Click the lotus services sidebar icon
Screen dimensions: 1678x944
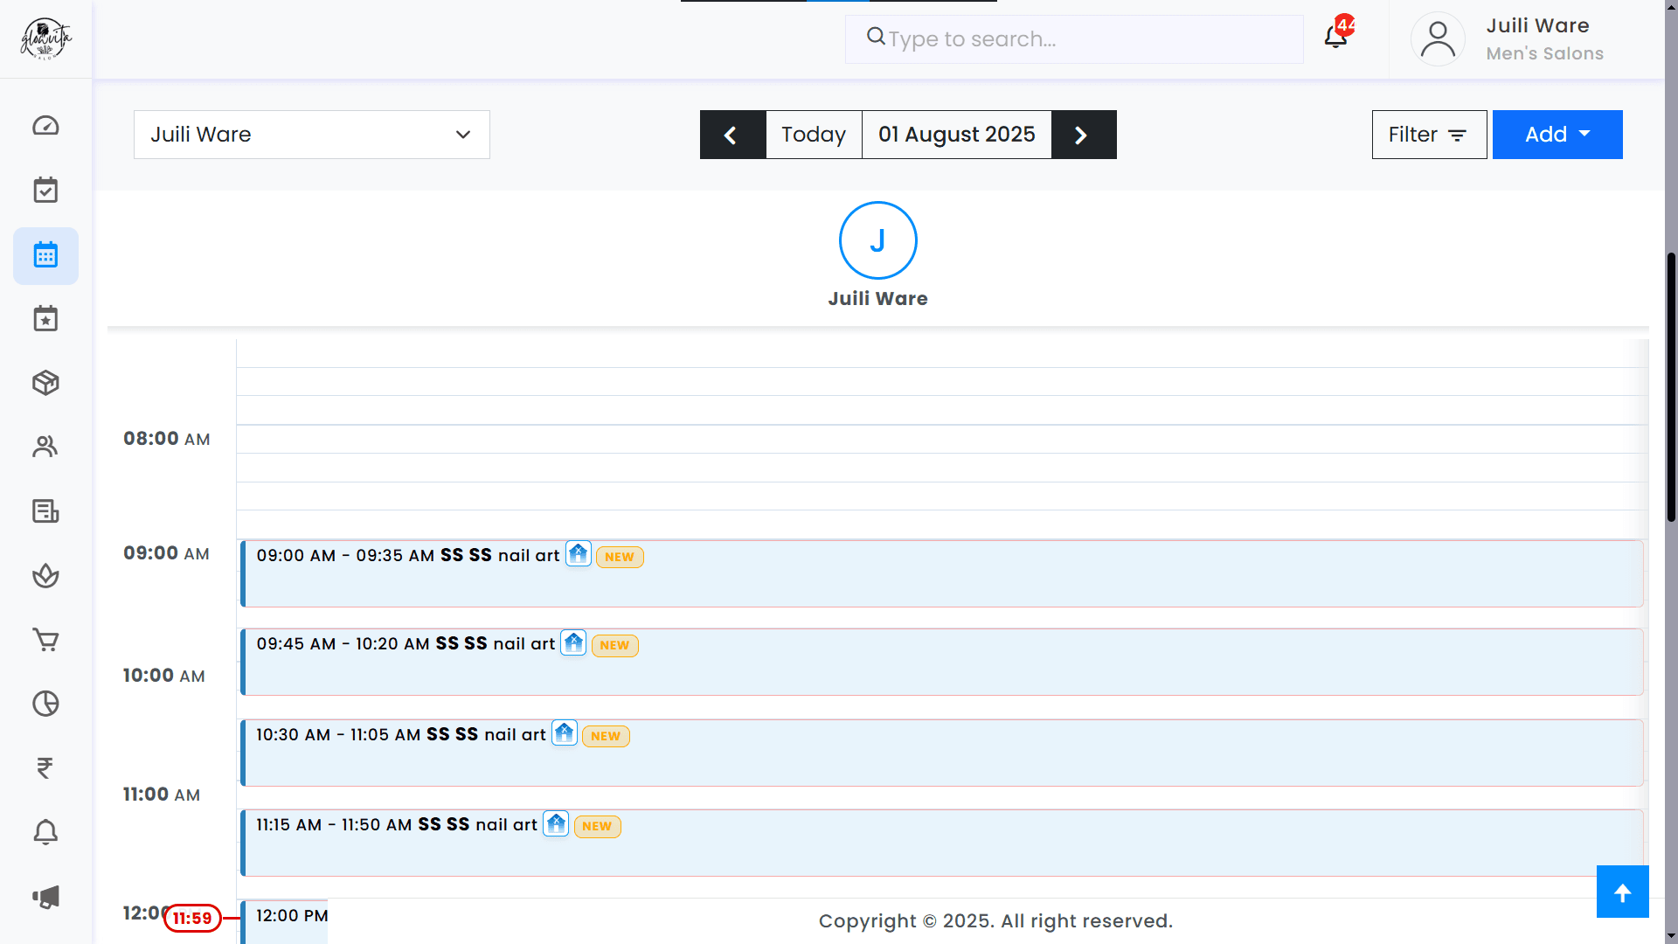[45, 575]
